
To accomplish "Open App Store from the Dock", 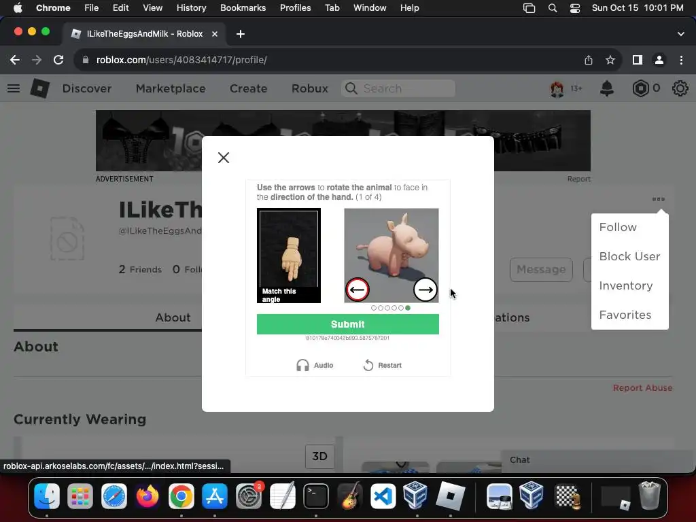I will (215, 495).
